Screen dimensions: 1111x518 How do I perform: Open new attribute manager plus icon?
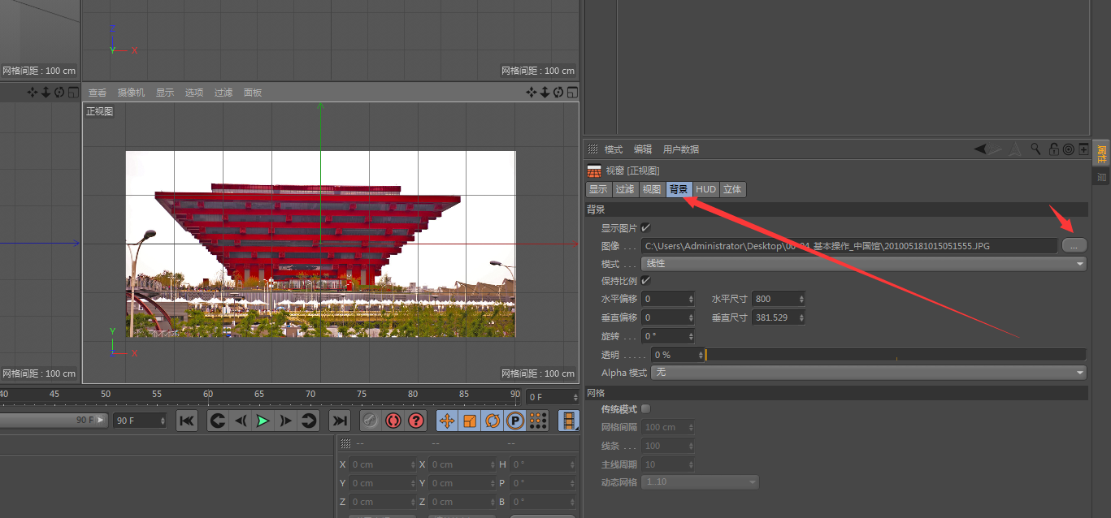click(1083, 149)
